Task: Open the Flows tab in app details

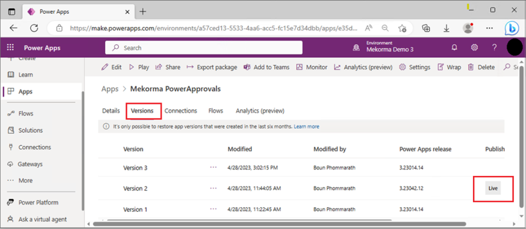Action: tap(216, 111)
